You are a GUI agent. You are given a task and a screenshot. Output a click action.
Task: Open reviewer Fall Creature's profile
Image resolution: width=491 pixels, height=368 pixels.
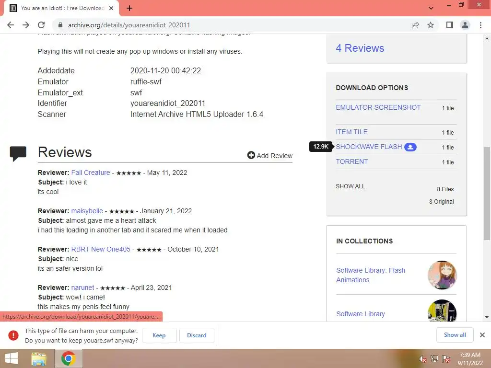click(x=91, y=172)
